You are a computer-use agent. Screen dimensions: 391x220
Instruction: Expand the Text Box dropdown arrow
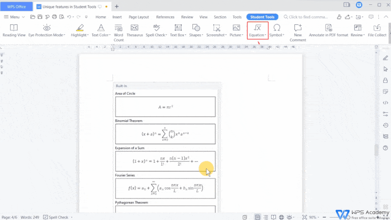click(186, 35)
